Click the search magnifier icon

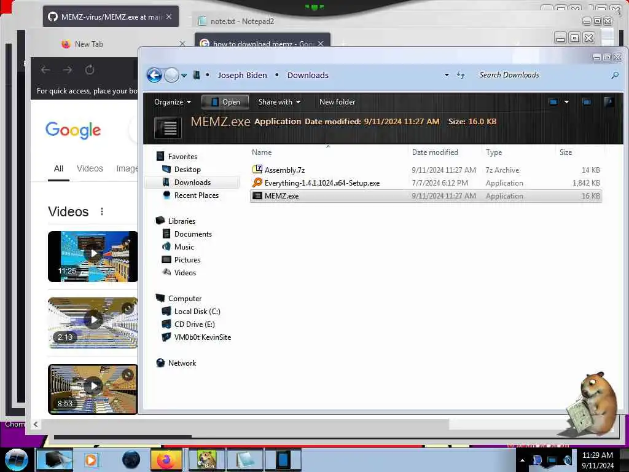(614, 75)
